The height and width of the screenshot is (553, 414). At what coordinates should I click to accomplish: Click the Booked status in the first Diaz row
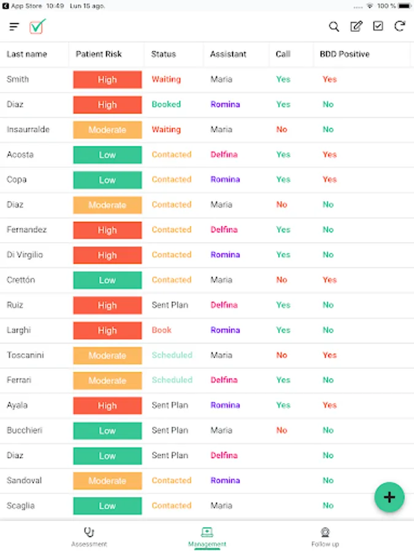(166, 104)
